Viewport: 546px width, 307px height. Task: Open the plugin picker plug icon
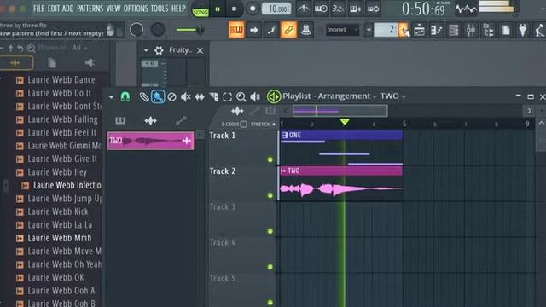(523, 31)
